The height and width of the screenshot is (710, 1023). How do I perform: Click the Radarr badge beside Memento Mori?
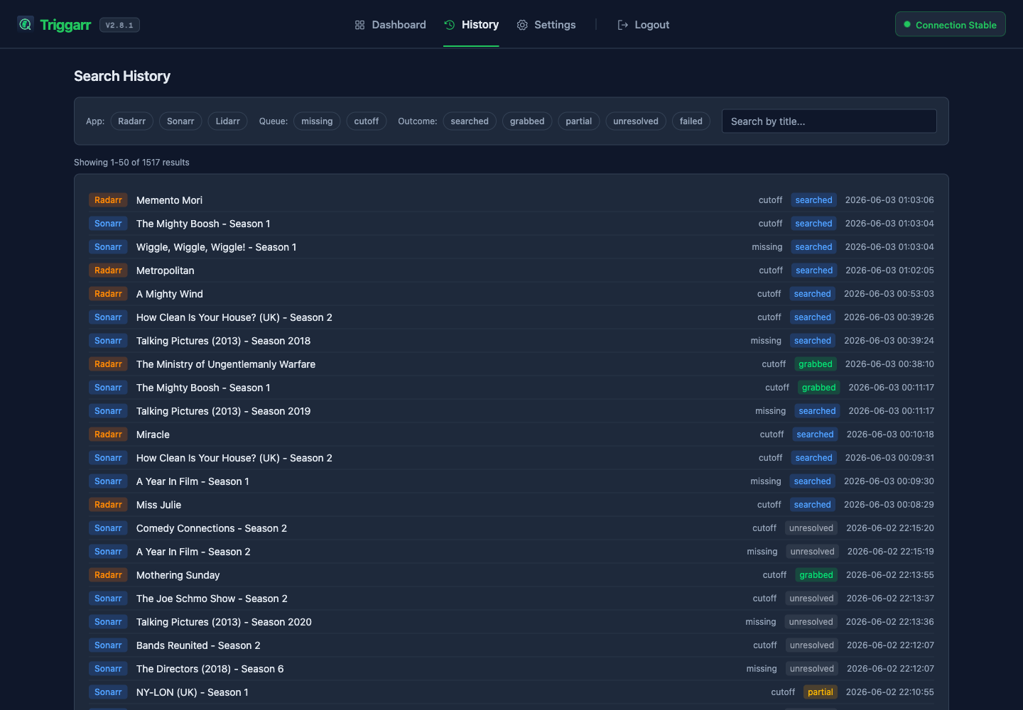click(108, 200)
